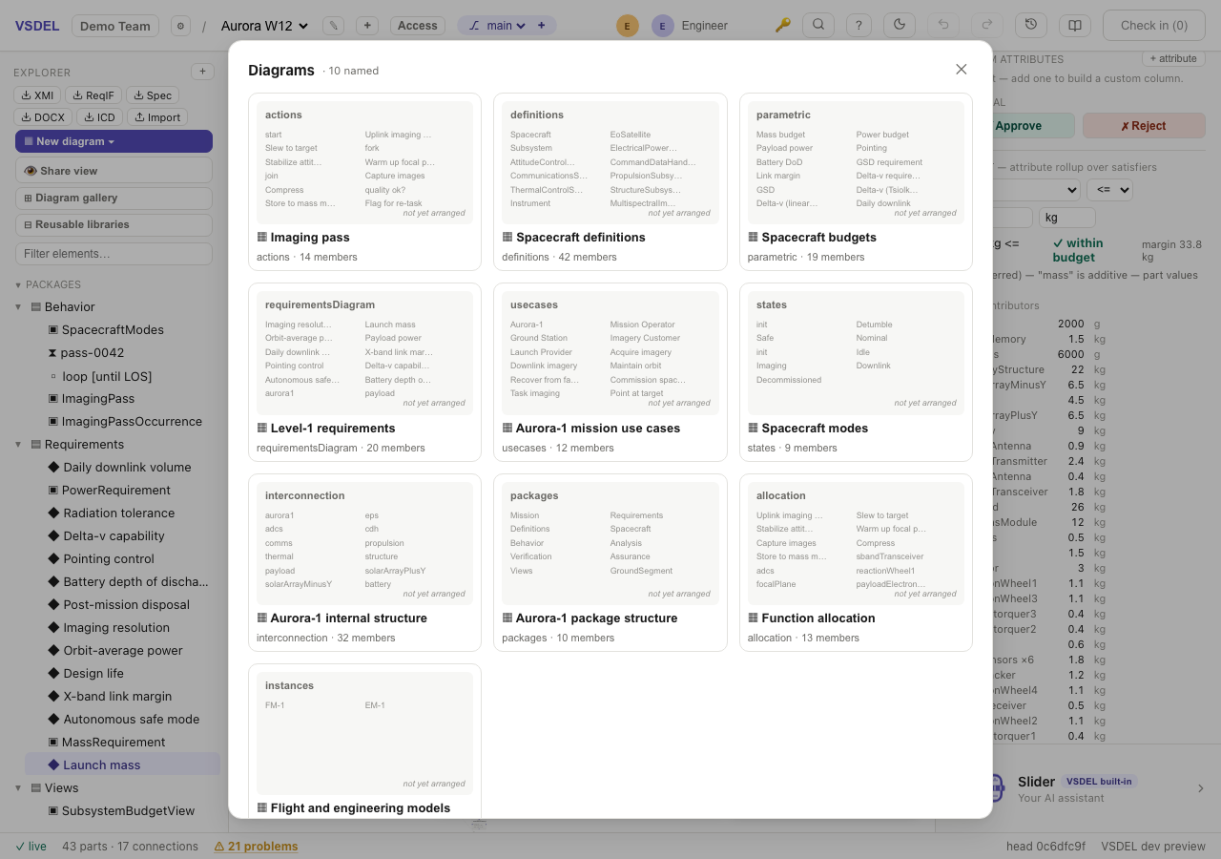Open the history clock icon
1221x859 pixels.
[x=1031, y=26]
